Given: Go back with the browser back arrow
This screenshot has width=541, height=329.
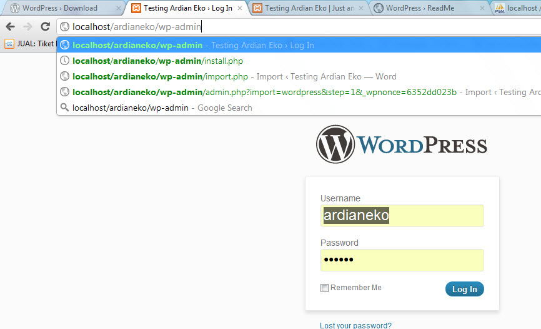Looking at the screenshot, I should (x=11, y=26).
